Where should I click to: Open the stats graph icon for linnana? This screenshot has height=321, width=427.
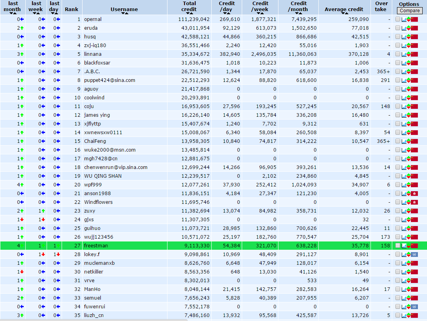404,54
